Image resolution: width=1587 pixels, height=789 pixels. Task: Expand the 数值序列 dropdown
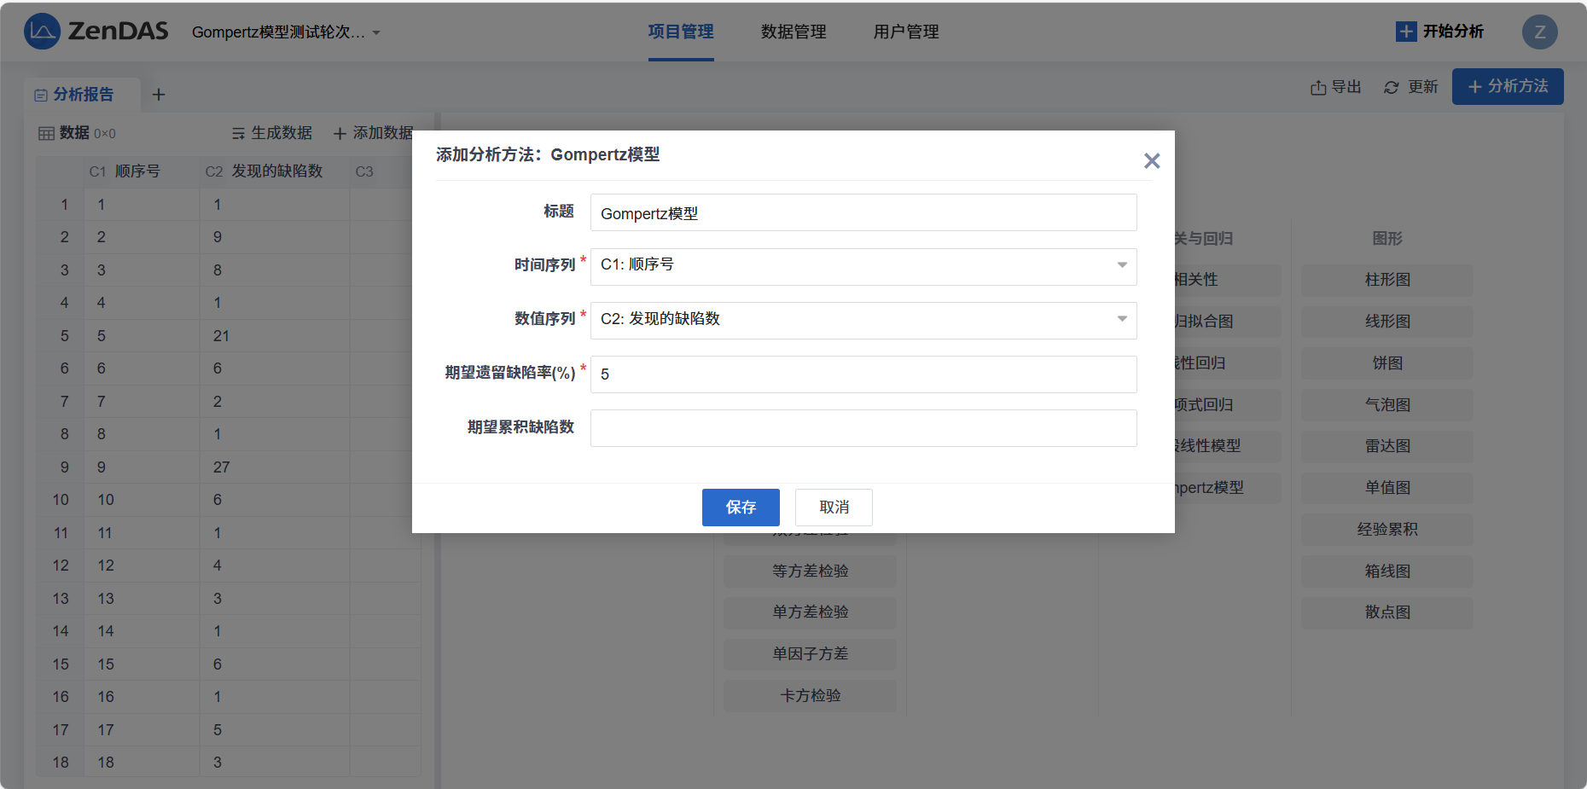coord(1121,319)
